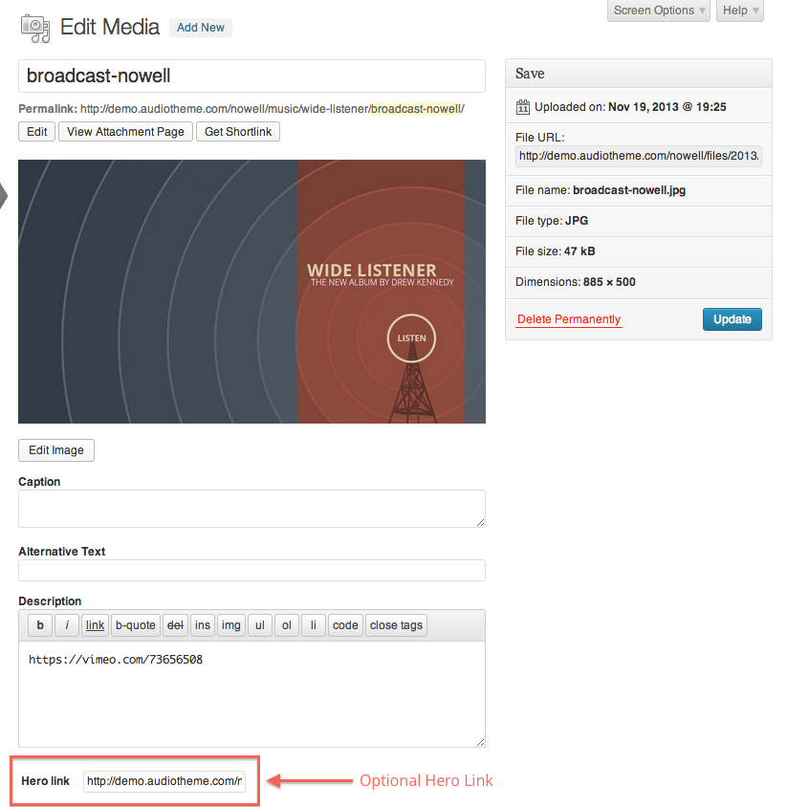Insert a del tag
This screenshot has width=787, height=807.
(176, 625)
